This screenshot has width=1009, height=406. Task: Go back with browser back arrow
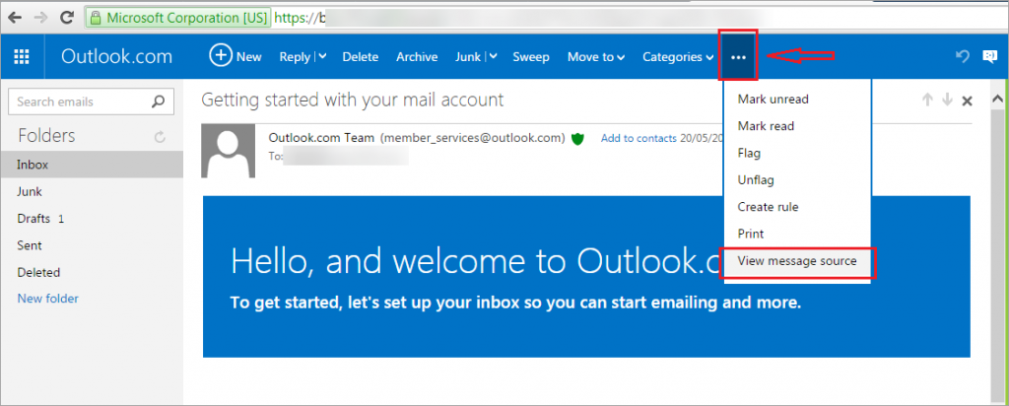[x=16, y=18]
